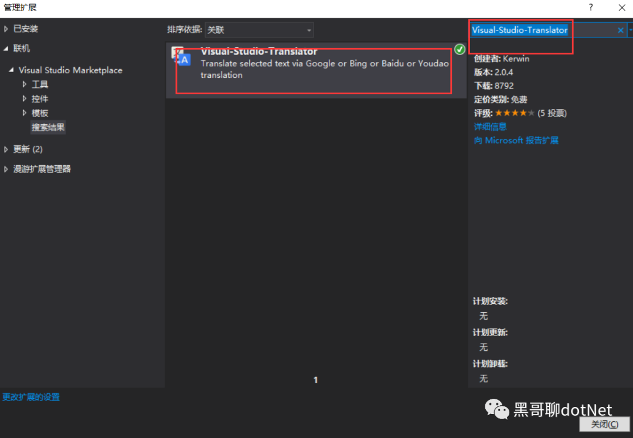Click the 创建者: Kerwin text
Image resolution: width=633 pixels, height=438 pixels.
(x=501, y=59)
